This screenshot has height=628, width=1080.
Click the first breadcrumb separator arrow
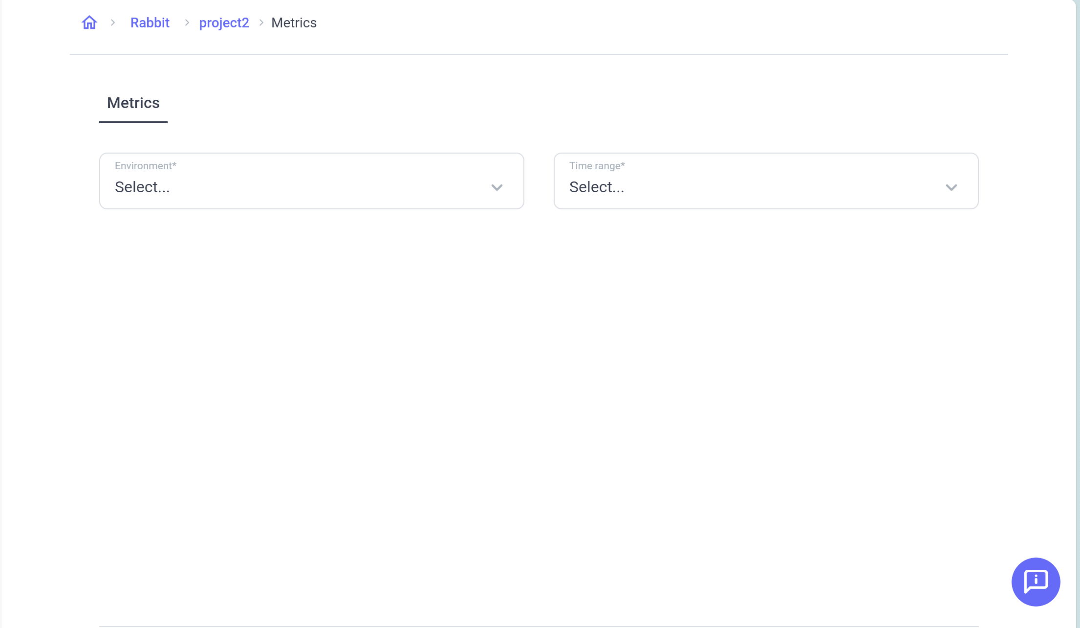pyautogui.click(x=113, y=22)
